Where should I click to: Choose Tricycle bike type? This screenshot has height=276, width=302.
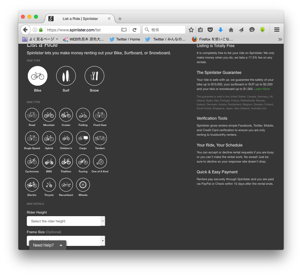pyautogui.click(x=49, y=185)
